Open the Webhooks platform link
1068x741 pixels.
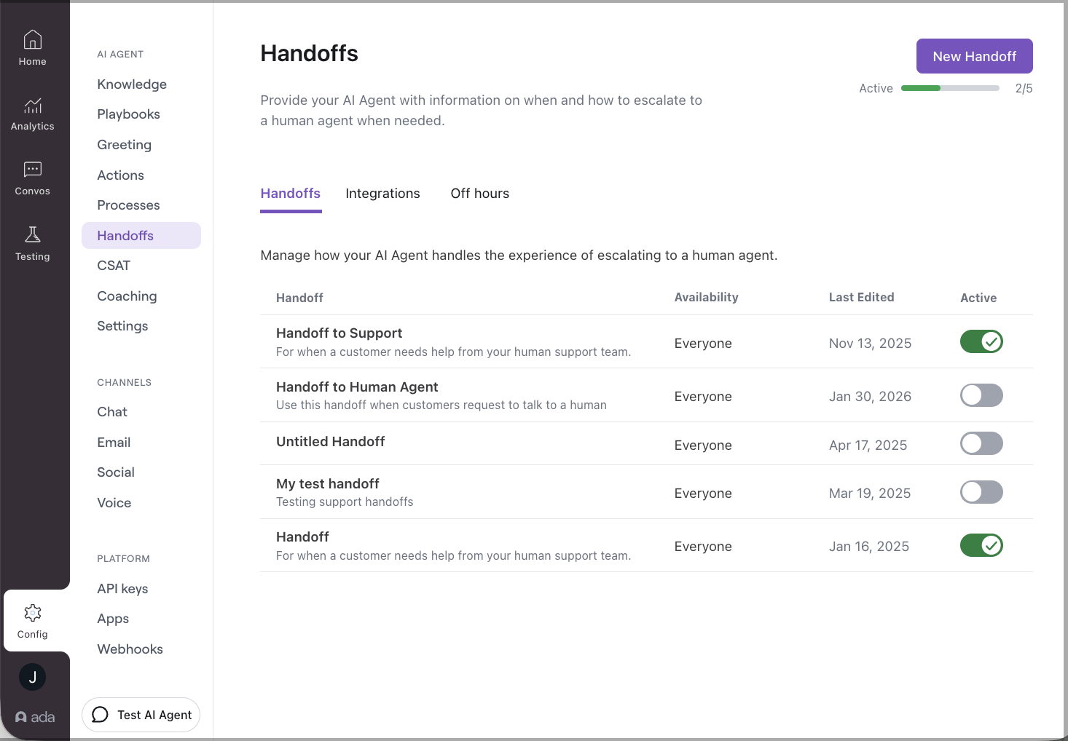130,649
